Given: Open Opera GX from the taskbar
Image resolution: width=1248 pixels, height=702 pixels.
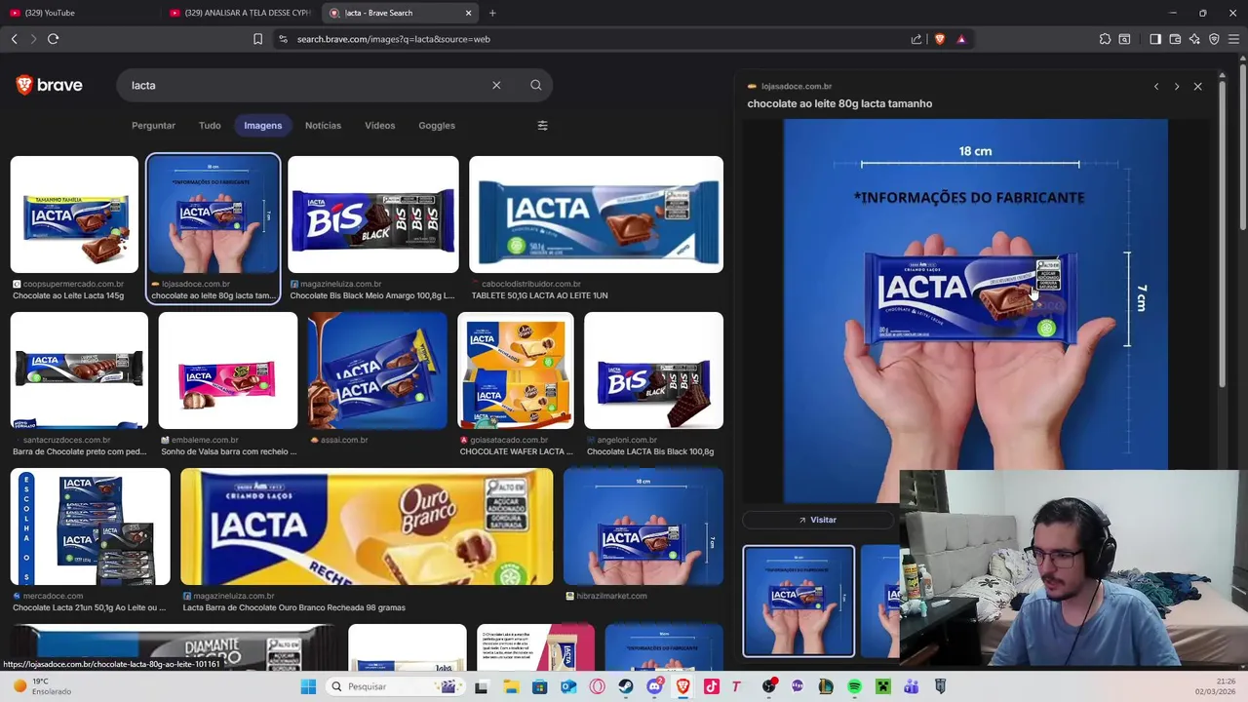Looking at the screenshot, I should [x=597, y=686].
